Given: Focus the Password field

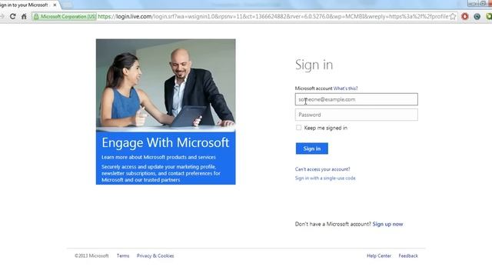Looking at the screenshot, I should (x=356, y=115).
